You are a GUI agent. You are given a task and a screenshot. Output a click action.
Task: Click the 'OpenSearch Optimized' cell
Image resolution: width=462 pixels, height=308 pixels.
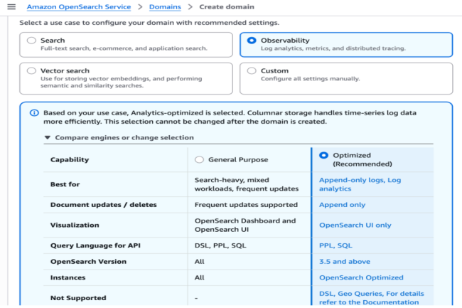point(361,277)
